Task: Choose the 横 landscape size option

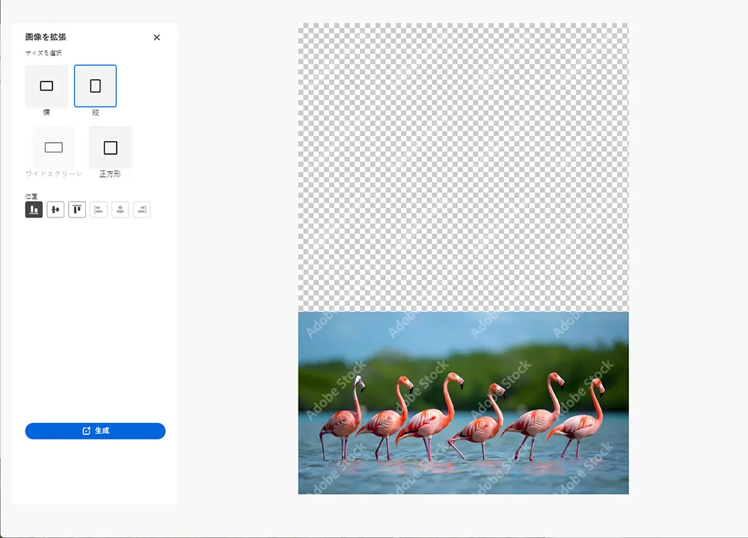Action: pos(46,86)
